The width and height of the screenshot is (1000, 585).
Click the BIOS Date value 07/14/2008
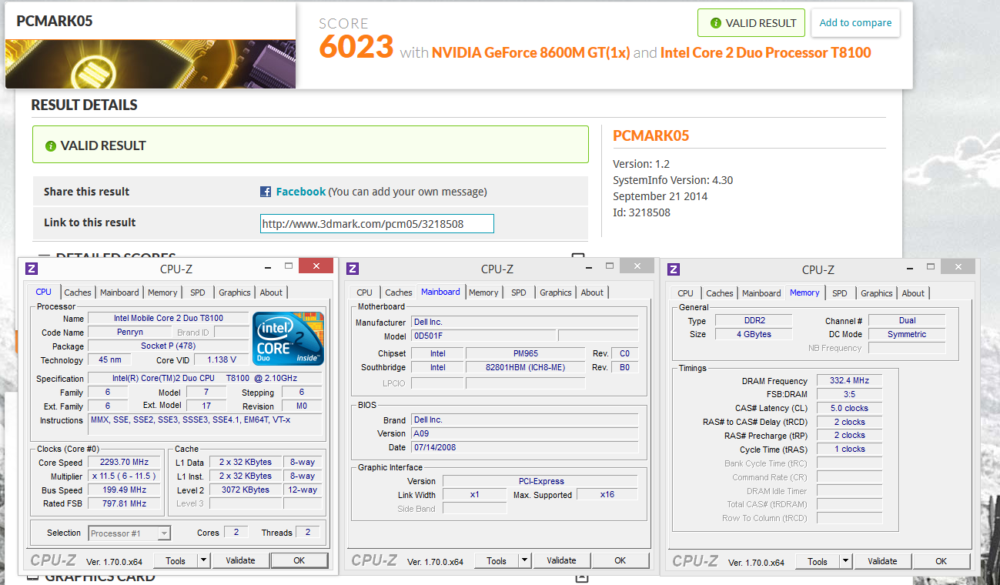click(x=524, y=447)
